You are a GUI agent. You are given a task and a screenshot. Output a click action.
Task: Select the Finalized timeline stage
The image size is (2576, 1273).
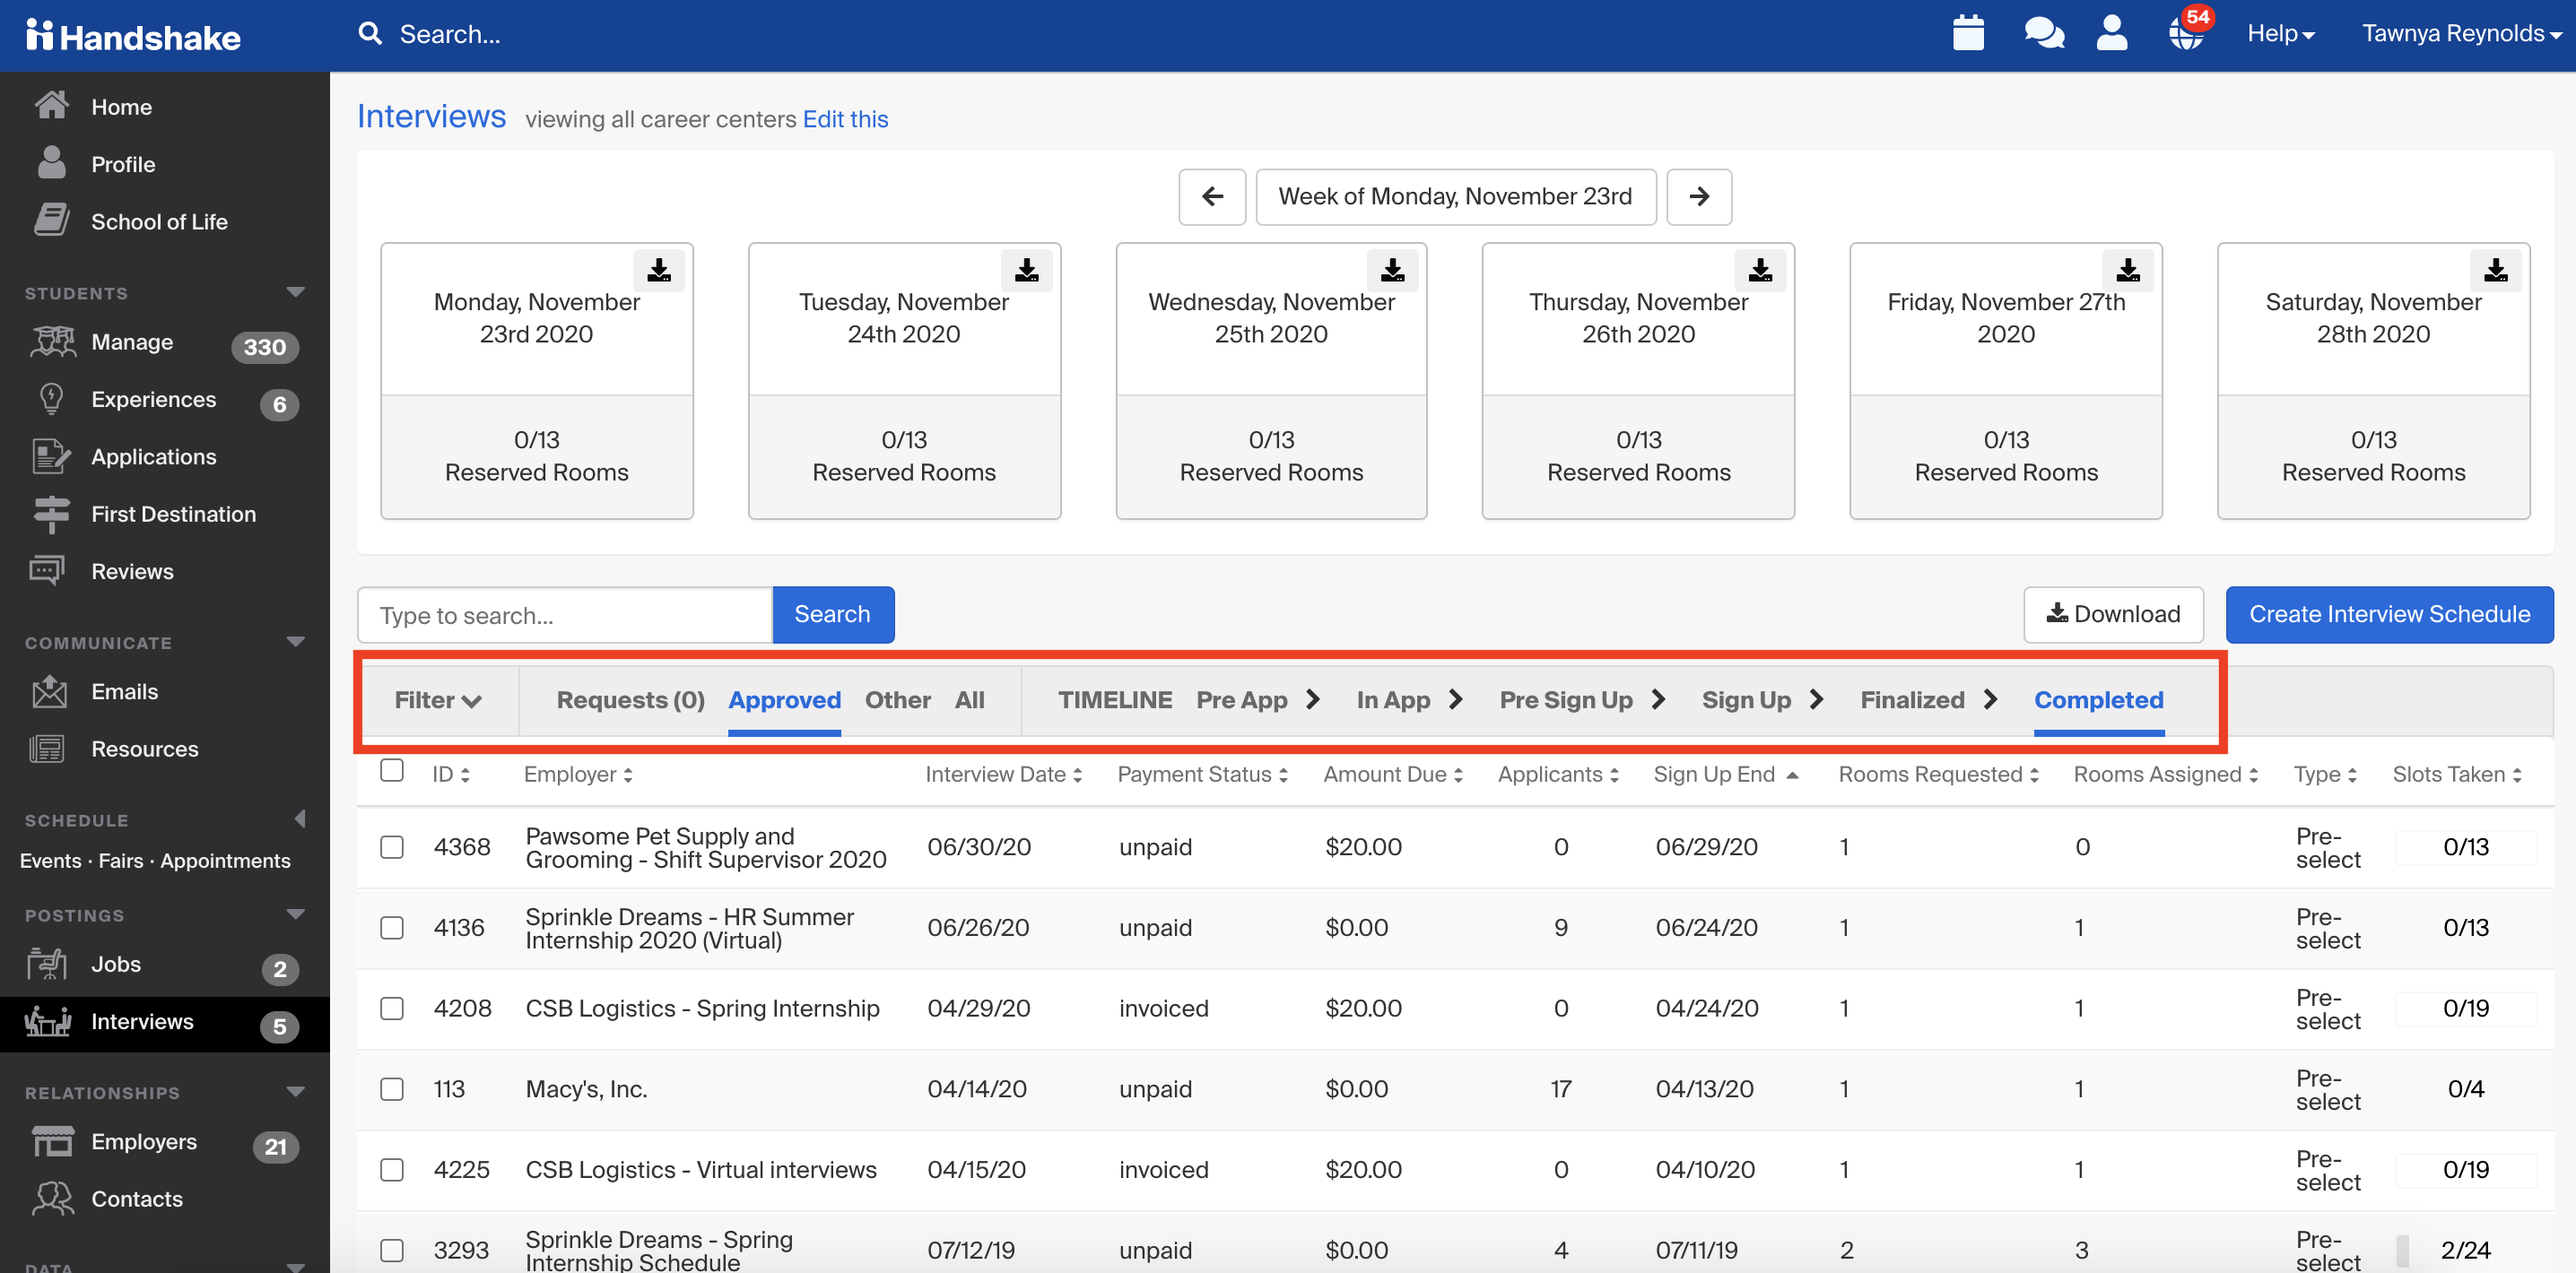pyautogui.click(x=1912, y=700)
